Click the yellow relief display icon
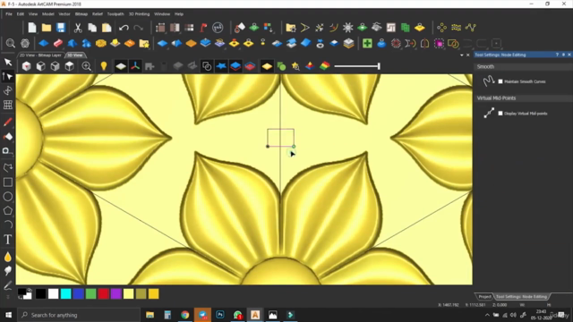This screenshot has width=573, height=322. tap(267, 66)
